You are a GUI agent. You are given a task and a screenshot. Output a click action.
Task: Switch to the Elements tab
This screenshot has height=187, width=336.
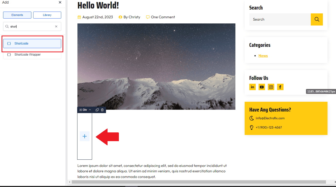(17, 15)
